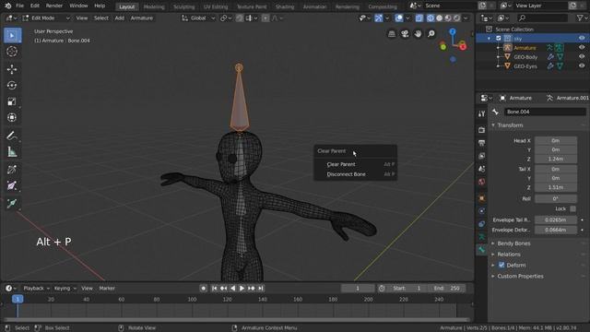Switch to the Modeling workspace tab
Viewport: 590px width, 332px height.
[x=154, y=6]
